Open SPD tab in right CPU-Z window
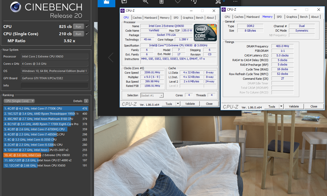Image resolution: width=327 pixels, height=196 pixels. [279, 17]
